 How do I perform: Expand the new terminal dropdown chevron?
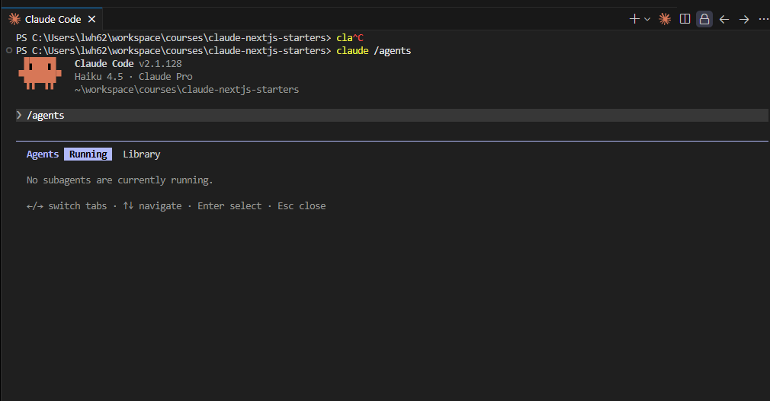tap(647, 19)
